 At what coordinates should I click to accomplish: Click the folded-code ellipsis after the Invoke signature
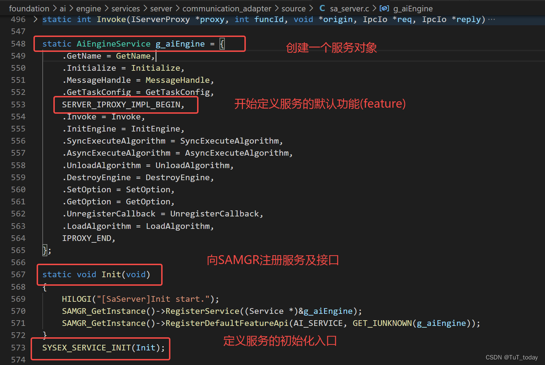492,19
